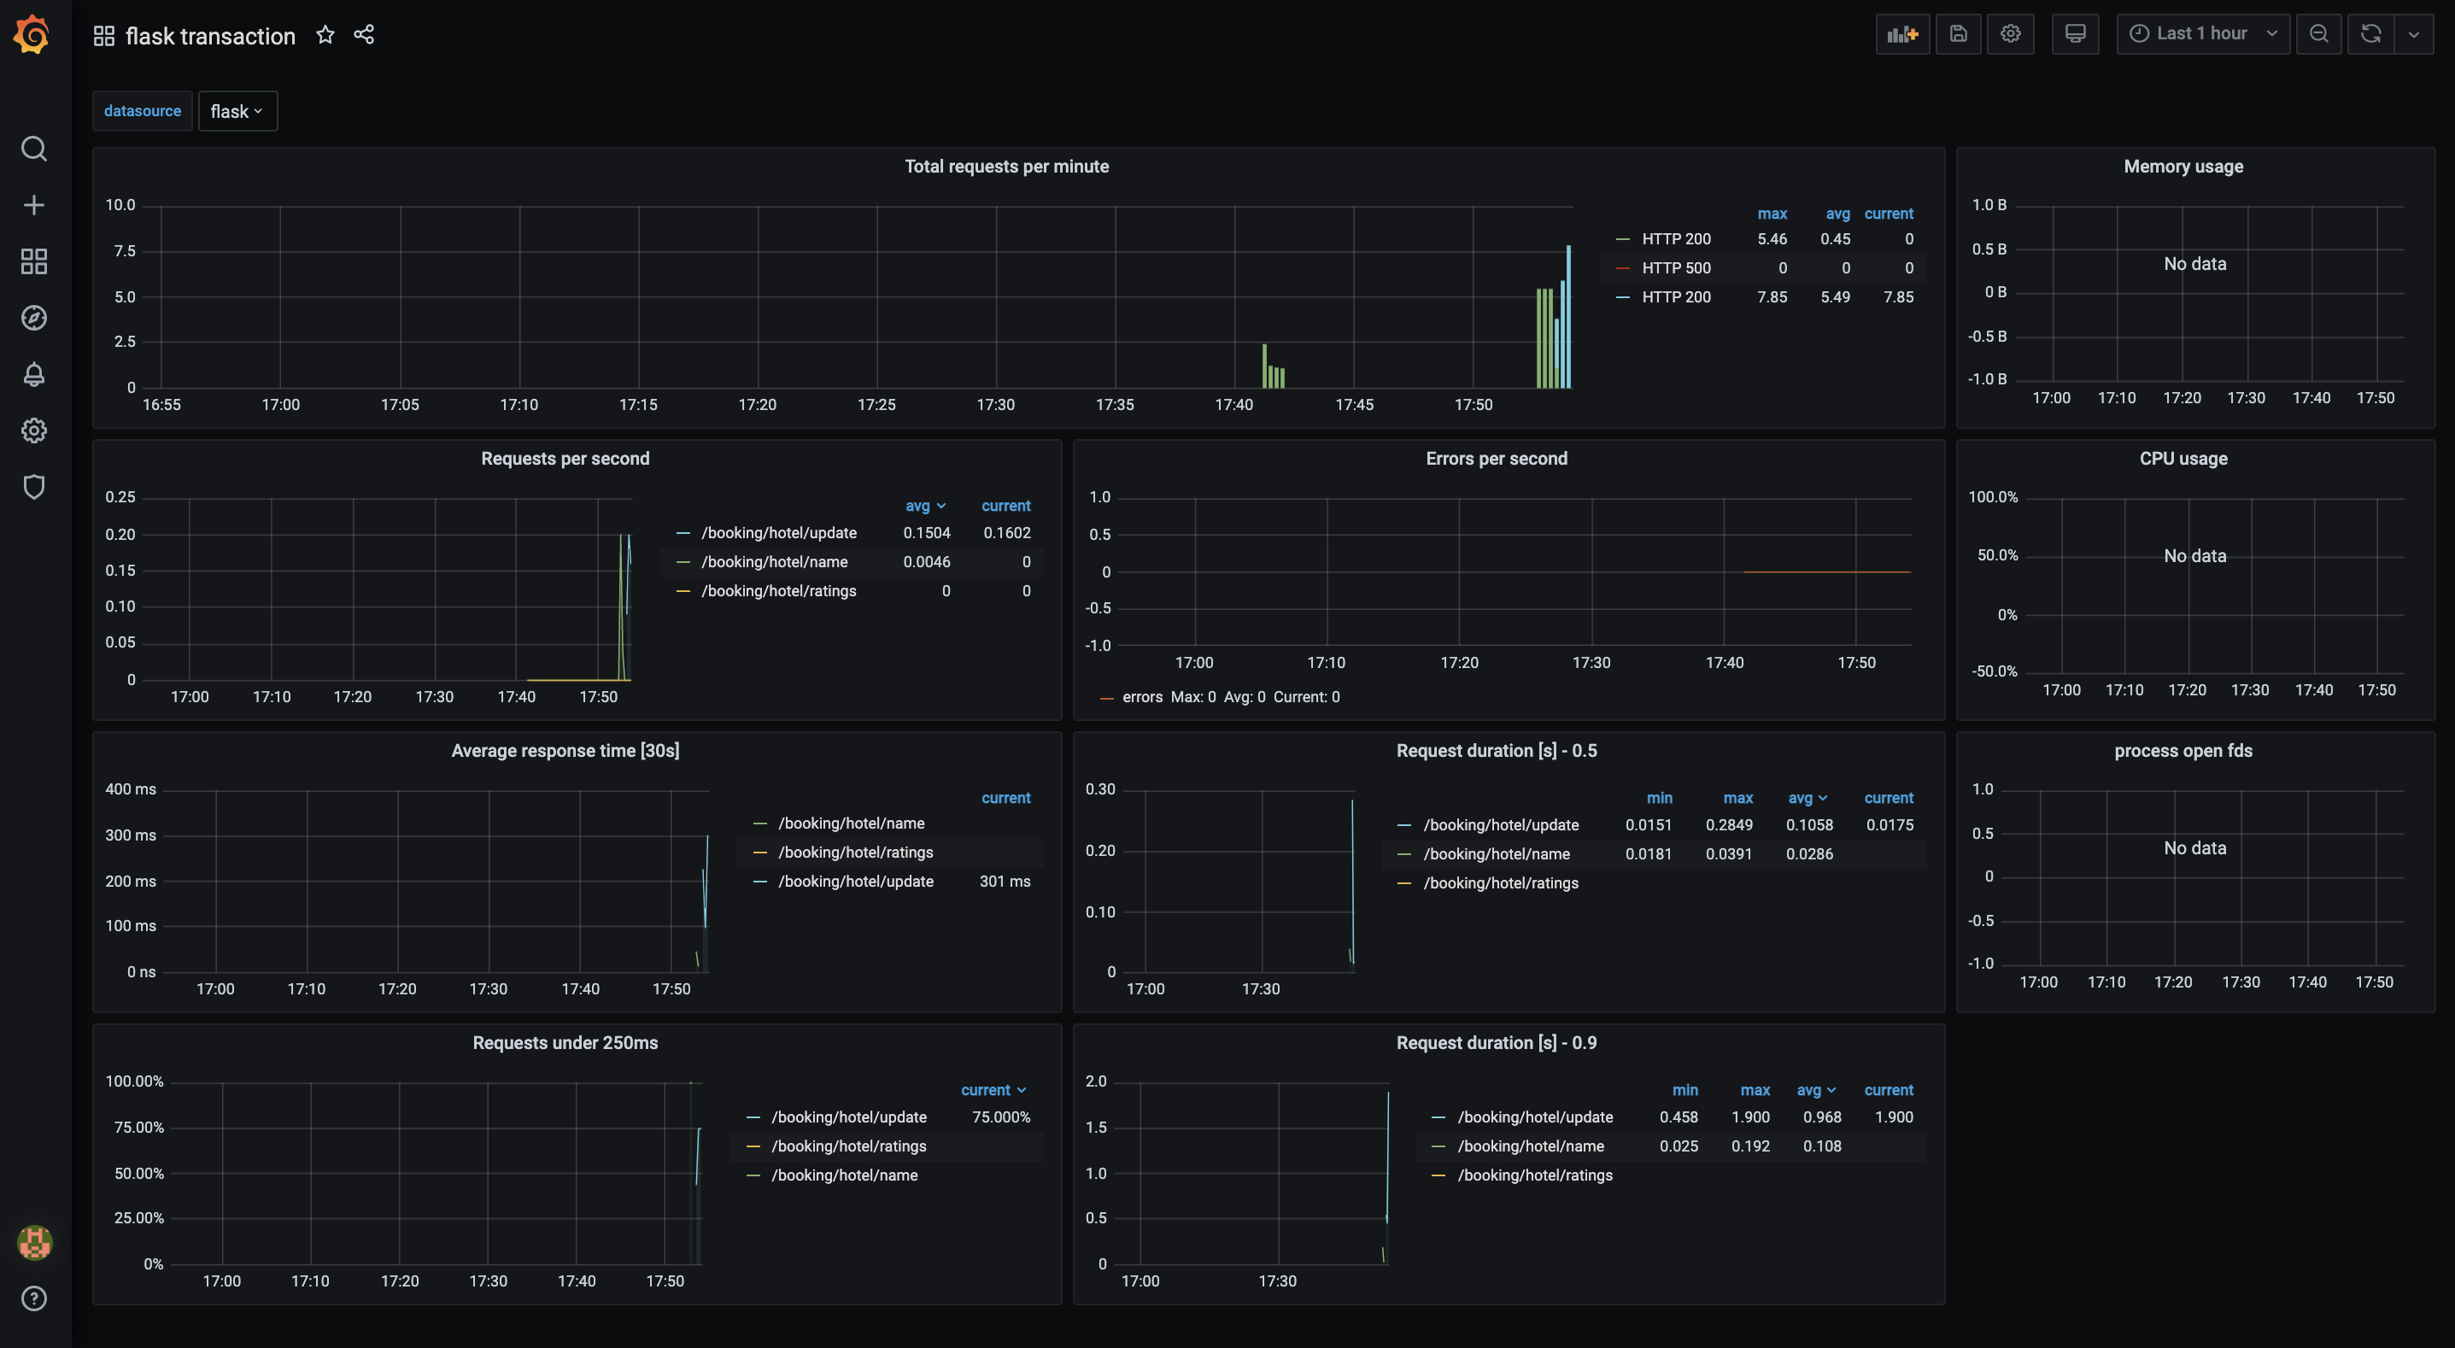
Task: Expand the flask filter dropdown
Action: [236, 111]
